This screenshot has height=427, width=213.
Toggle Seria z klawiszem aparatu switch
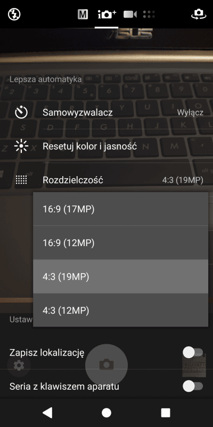coord(193,386)
